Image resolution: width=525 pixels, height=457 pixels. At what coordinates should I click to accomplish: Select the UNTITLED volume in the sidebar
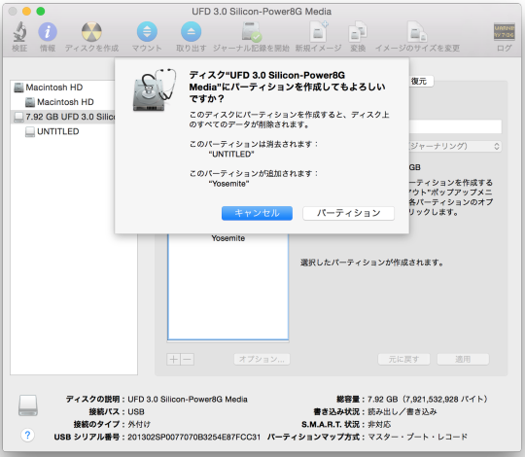click(x=63, y=131)
